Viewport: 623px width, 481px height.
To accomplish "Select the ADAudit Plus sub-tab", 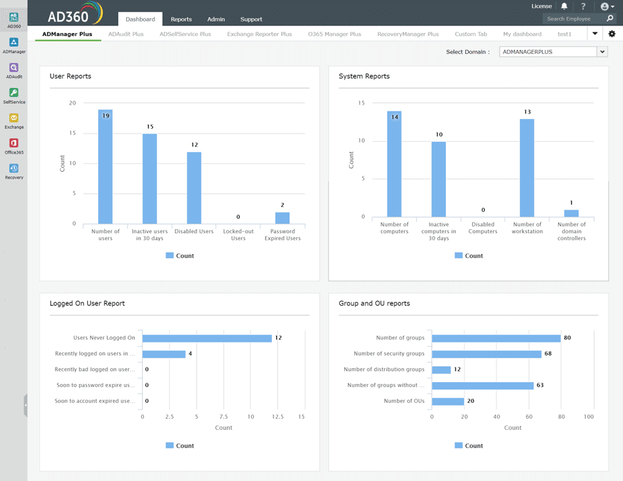I will tap(126, 34).
